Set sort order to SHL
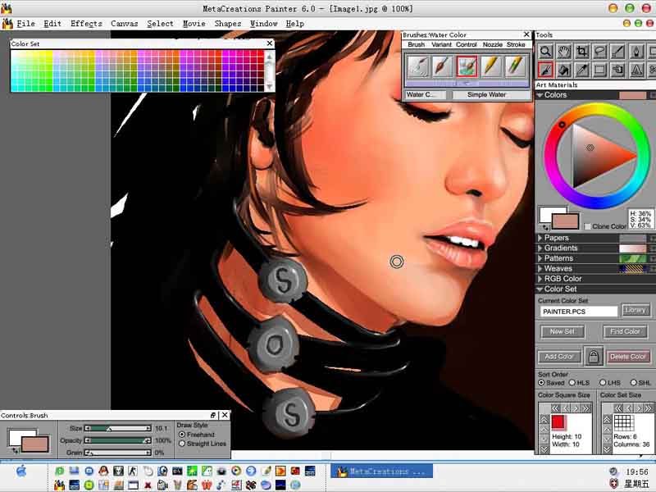Image resolution: width=656 pixels, height=492 pixels. click(633, 383)
